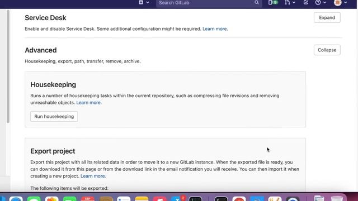Screen dimensions: 358x201
Task: Click the Export project heading
Action: coord(53,151)
